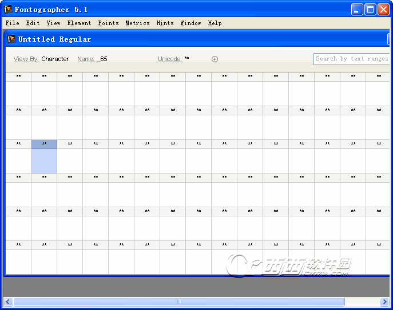Open the Element menu
This screenshot has height=310, width=393.
(x=79, y=23)
